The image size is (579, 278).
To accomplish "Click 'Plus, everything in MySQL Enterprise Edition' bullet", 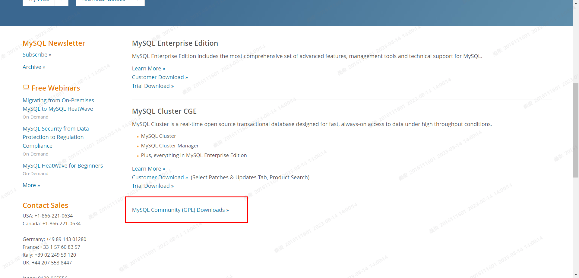I will [x=194, y=155].
